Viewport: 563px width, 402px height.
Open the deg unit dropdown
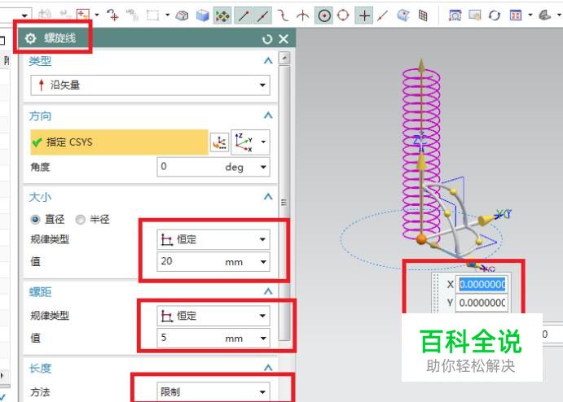[x=263, y=167]
